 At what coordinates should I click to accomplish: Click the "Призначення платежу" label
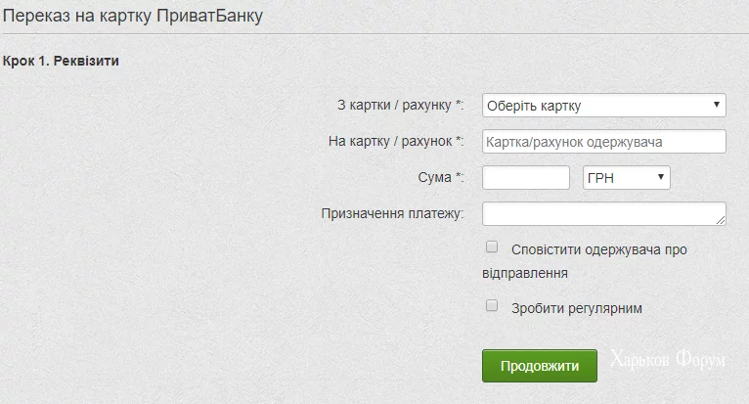point(392,214)
